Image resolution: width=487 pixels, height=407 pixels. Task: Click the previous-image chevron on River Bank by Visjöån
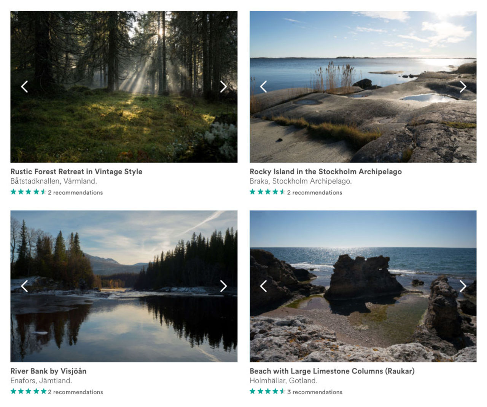(25, 286)
